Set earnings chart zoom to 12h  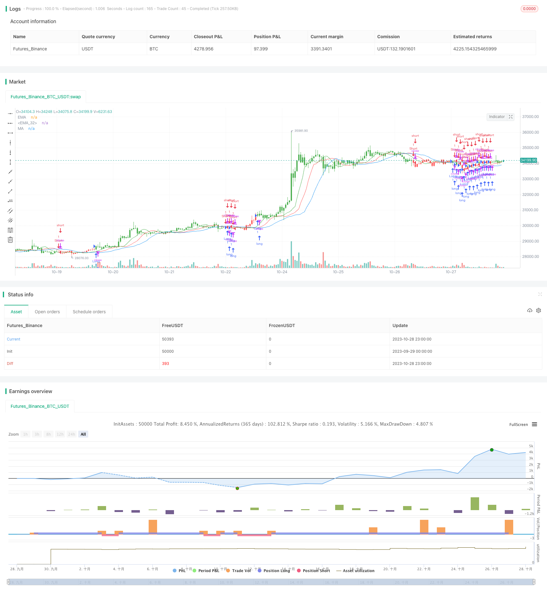pos(60,434)
